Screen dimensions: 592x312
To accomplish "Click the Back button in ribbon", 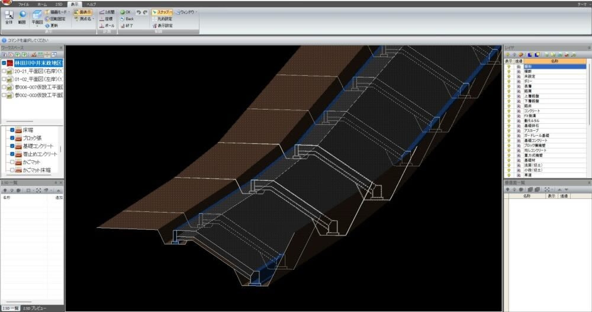I will [127, 19].
